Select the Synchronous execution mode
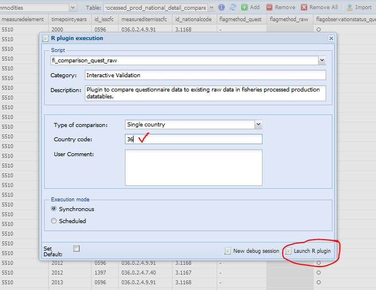This screenshot has width=376, height=290. click(54, 209)
